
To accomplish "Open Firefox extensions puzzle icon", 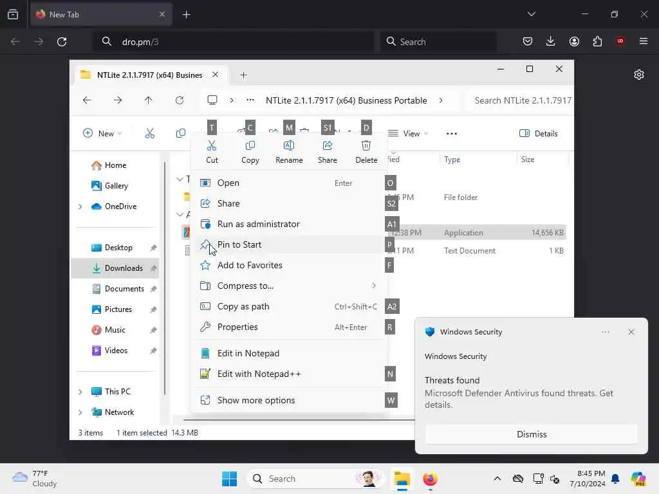I will click(x=597, y=41).
